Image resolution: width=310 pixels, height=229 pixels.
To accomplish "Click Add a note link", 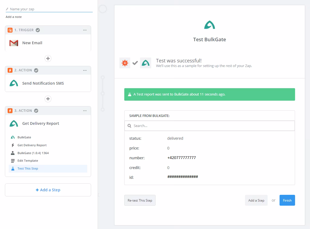I will coord(14,17).
